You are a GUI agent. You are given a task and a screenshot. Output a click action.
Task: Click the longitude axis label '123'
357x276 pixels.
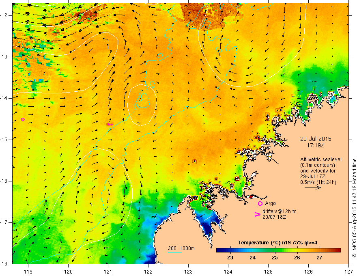click(x=188, y=272)
